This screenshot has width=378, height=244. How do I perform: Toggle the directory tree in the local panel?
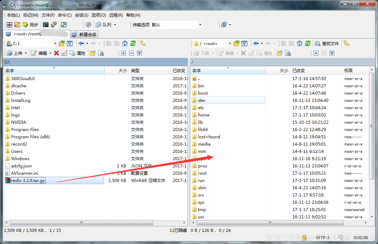143,43
